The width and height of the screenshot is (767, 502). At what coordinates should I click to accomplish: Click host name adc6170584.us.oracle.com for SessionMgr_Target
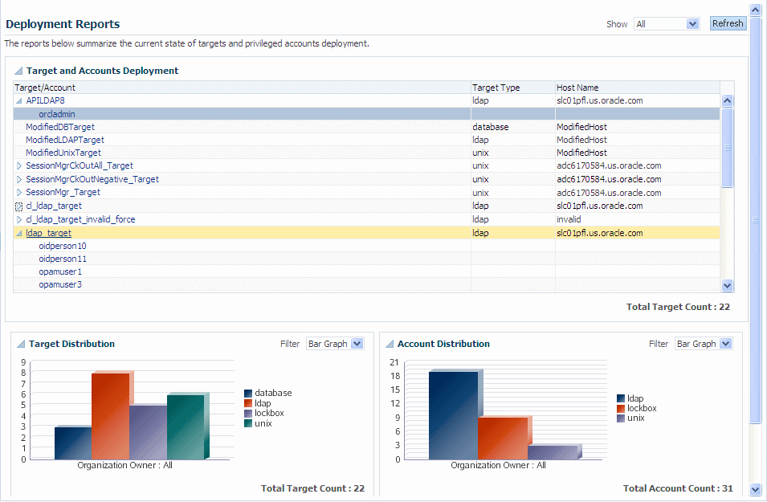pos(609,193)
